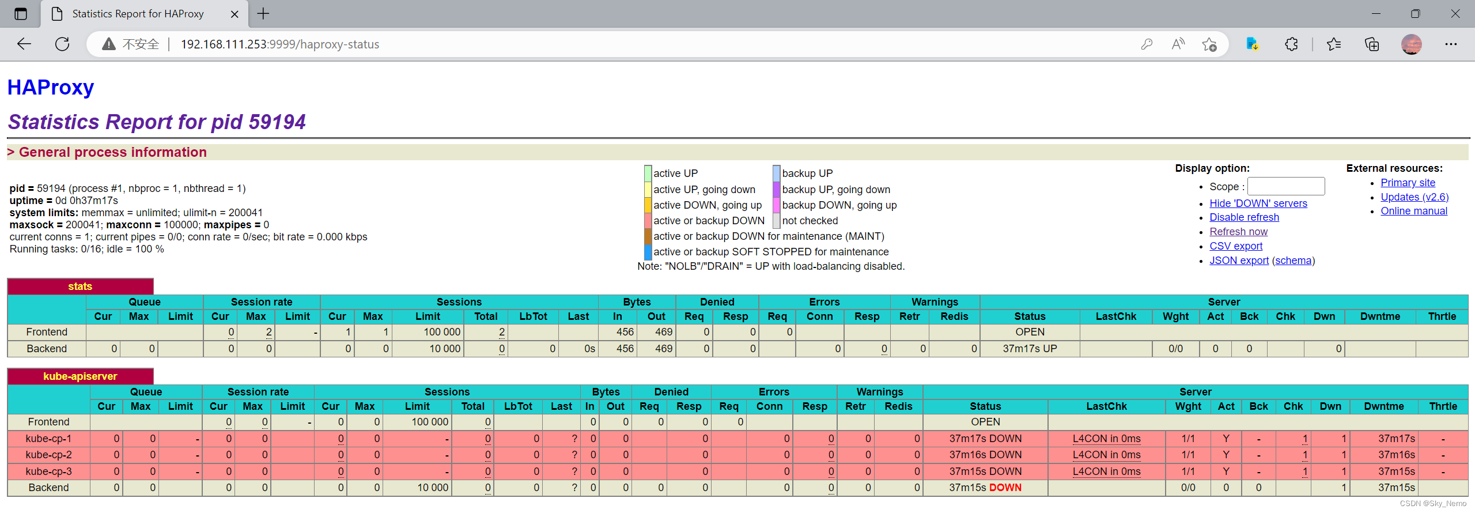Click the uptime line in process information

pos(64,201)
